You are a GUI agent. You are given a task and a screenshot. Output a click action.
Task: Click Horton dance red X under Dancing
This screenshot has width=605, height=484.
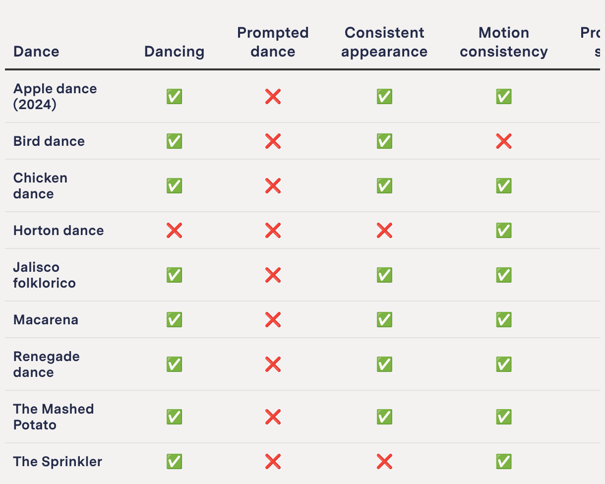coord(174,231)
